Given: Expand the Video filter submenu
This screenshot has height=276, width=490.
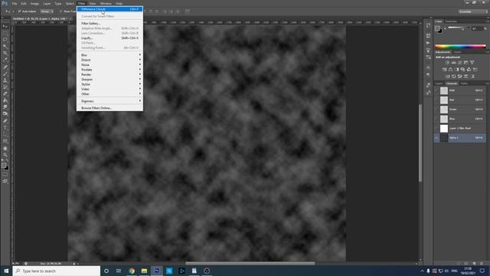Looking at the screenshot, I should [109, 89].
